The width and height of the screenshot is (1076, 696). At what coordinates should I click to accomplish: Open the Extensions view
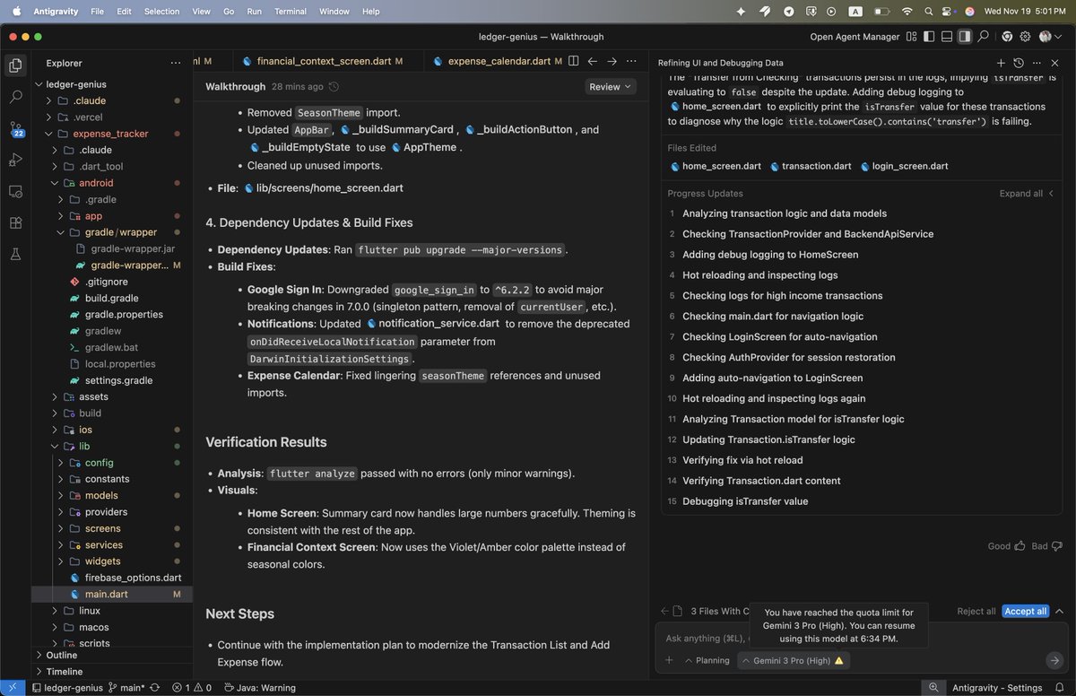pyautogui.click(x=15, y=223)
